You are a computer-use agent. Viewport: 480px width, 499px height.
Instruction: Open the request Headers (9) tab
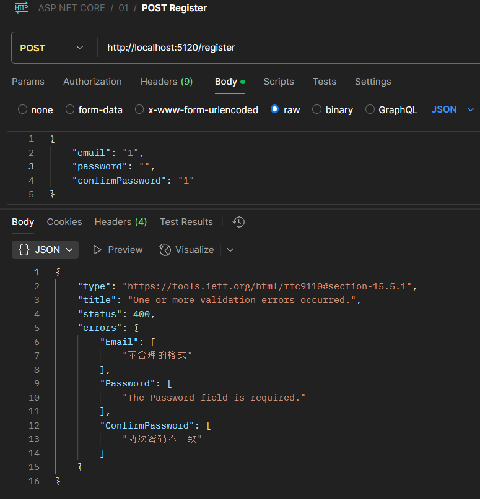click(x=166, y=82)
